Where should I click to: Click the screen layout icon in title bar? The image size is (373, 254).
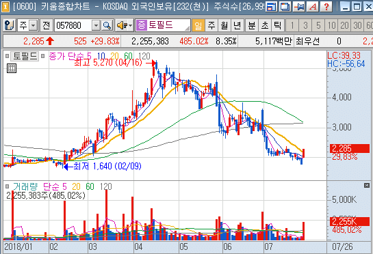coord(271,7)
